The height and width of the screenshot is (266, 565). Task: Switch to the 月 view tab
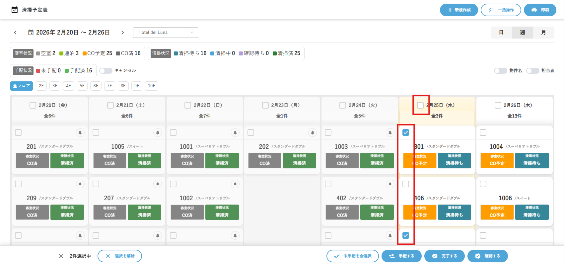click(543, 33)
